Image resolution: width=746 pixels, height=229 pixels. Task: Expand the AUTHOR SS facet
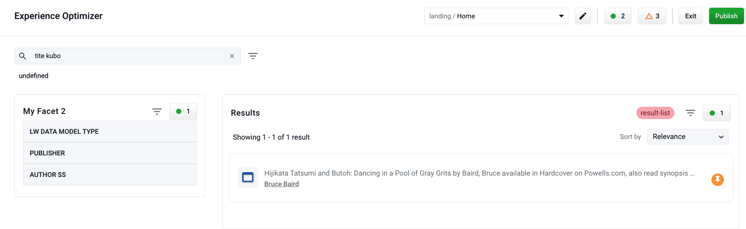click(110, 174)
